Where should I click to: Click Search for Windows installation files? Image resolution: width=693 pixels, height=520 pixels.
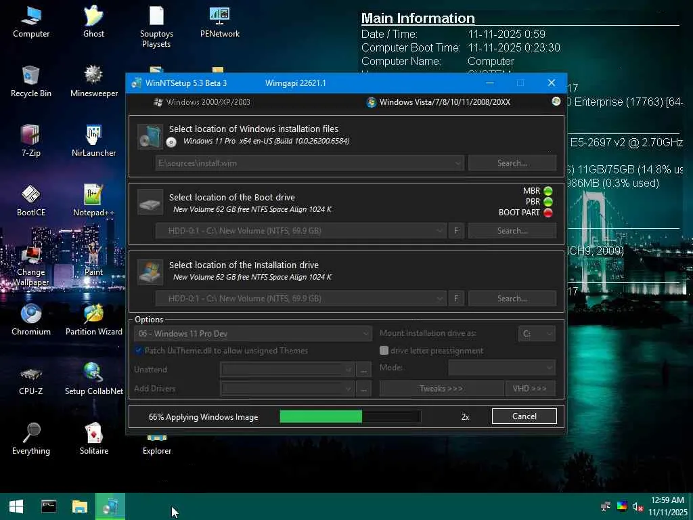coord(512,163)
